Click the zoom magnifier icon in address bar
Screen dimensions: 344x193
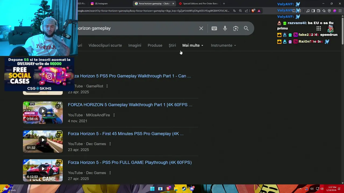[240, 11]
